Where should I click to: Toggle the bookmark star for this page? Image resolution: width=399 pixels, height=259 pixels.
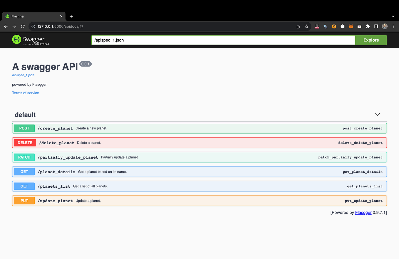[x=306, y=26]
